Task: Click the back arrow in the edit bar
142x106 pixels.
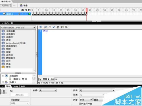Action: 14,5
